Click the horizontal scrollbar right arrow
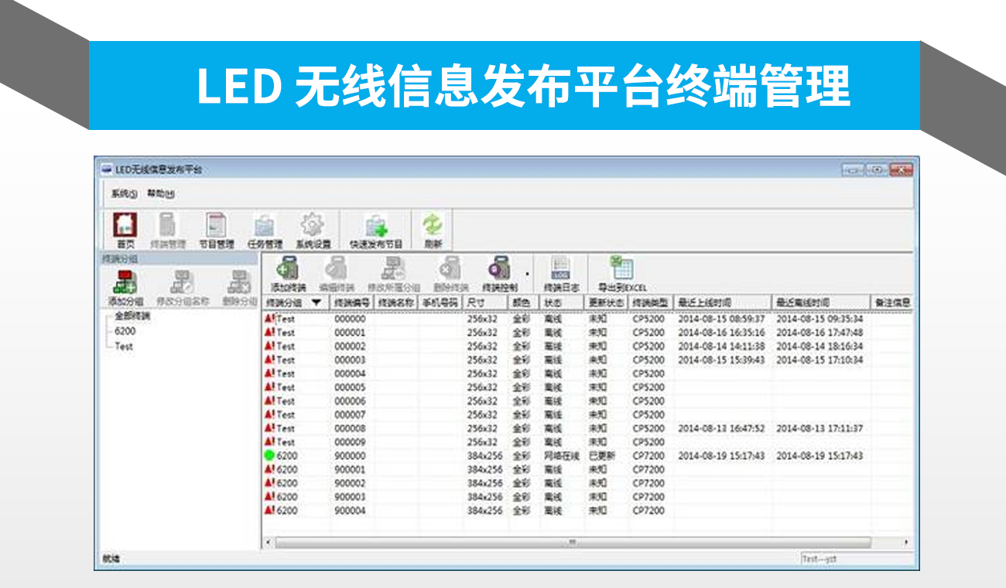This screenshot has height=588, width=1006. 906,542
